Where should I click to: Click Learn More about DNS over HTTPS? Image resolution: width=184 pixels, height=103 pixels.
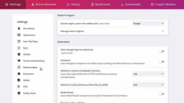pyautogui.click(x=66, y=74)
